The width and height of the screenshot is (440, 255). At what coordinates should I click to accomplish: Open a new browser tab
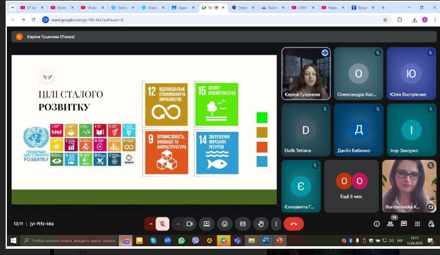(x=383, y=7)
